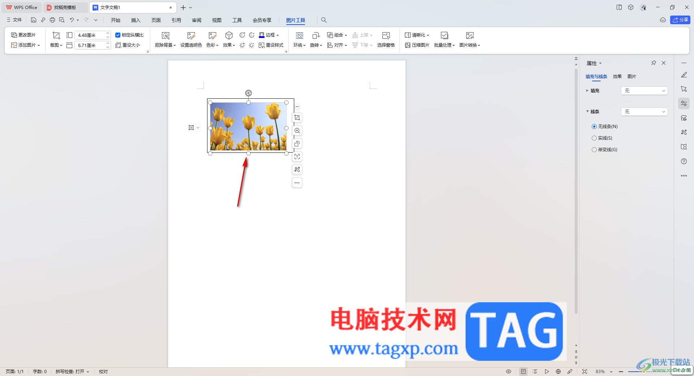Viewport: 694px width, 376px height.
Task: Click the search magnifier in menu bar
Action: (x=324, y=20)
